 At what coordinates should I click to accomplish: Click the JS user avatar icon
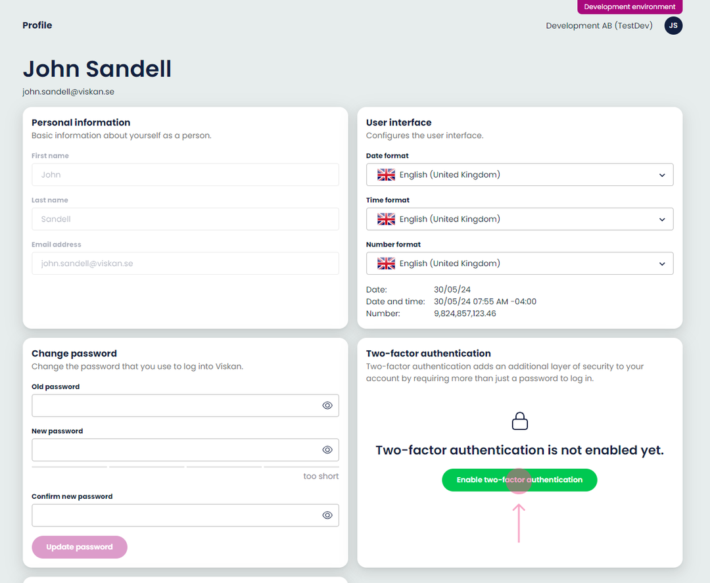[x=673, y=26]
